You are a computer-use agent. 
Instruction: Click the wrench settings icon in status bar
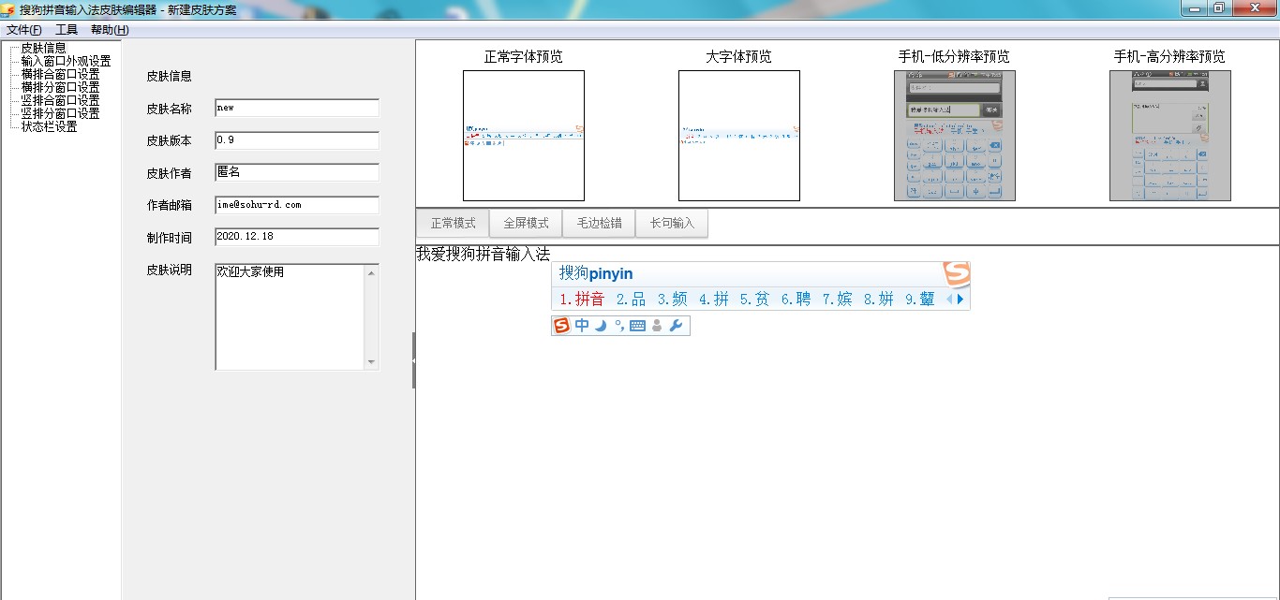coord(676,326)
